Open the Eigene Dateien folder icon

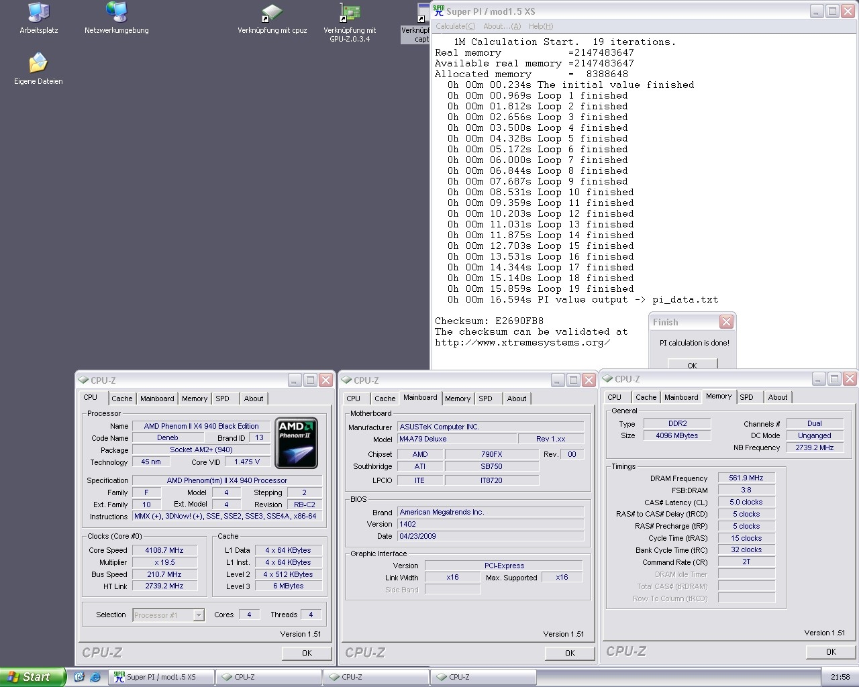38,69
